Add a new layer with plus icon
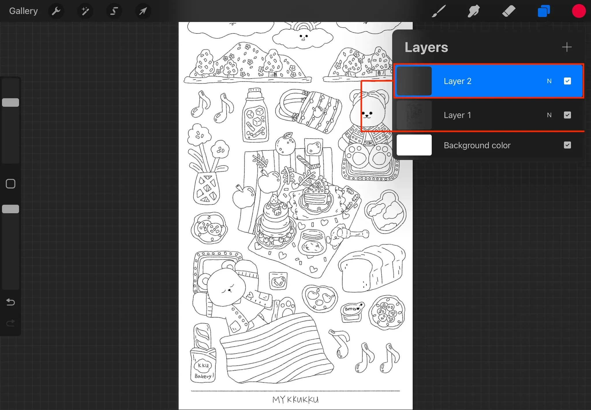Screen dimensions: 591x410 [567, 47]
